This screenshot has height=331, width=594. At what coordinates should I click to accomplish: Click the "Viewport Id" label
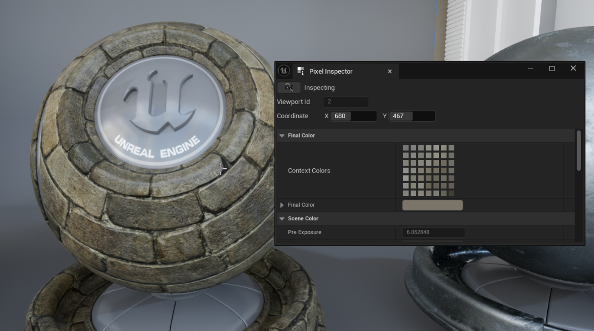[x=293, y=102]
